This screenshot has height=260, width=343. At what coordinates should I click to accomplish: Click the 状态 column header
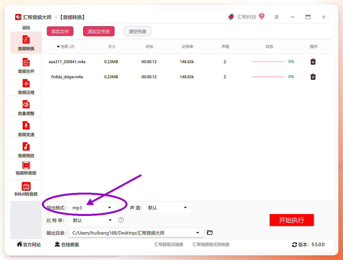coord(269,47)
